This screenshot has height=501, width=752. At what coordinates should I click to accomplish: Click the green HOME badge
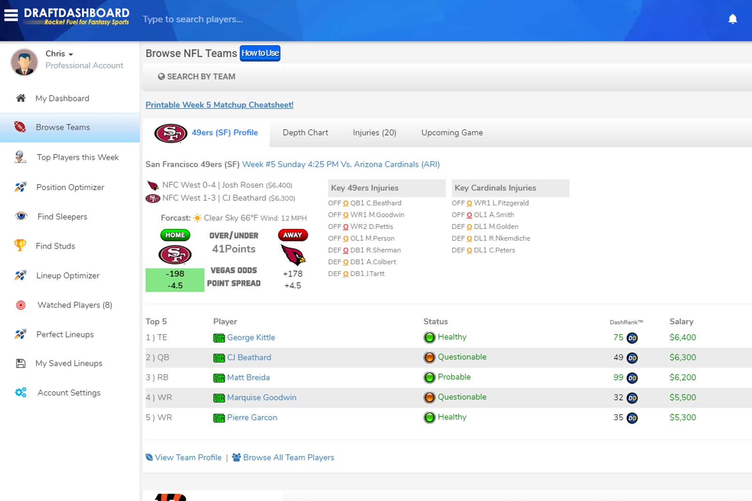point(175,235)
